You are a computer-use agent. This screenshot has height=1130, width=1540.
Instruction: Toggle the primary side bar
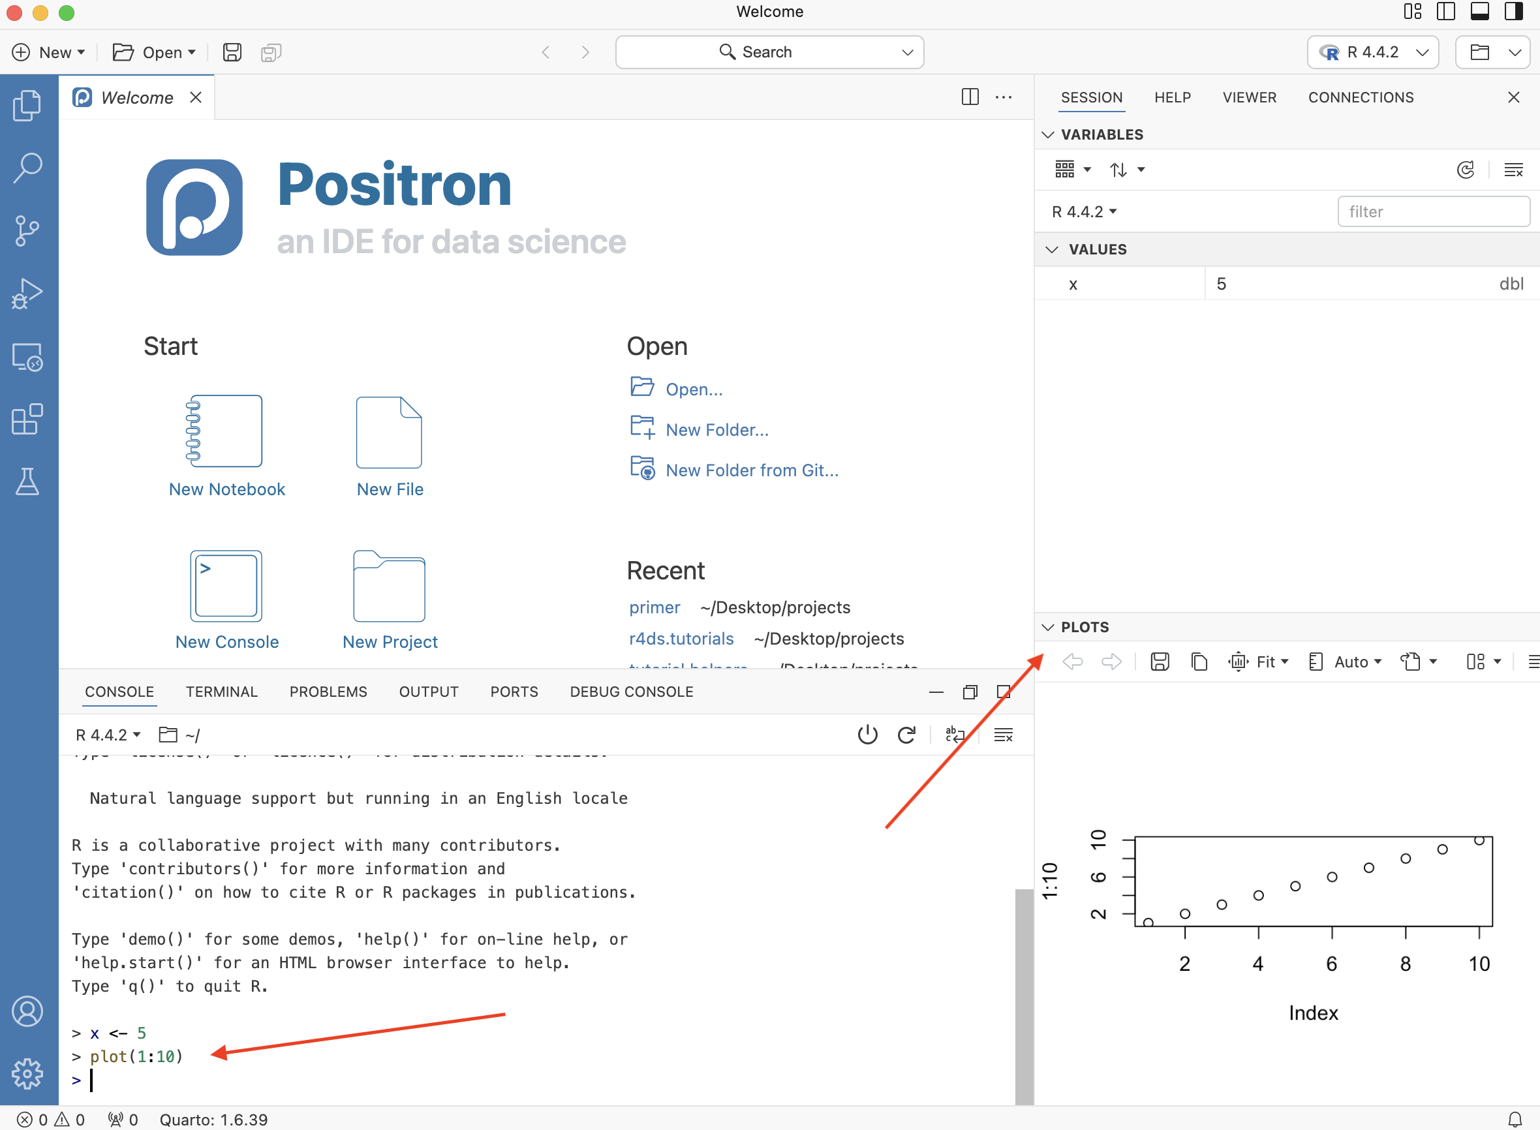pos(1445,12)
